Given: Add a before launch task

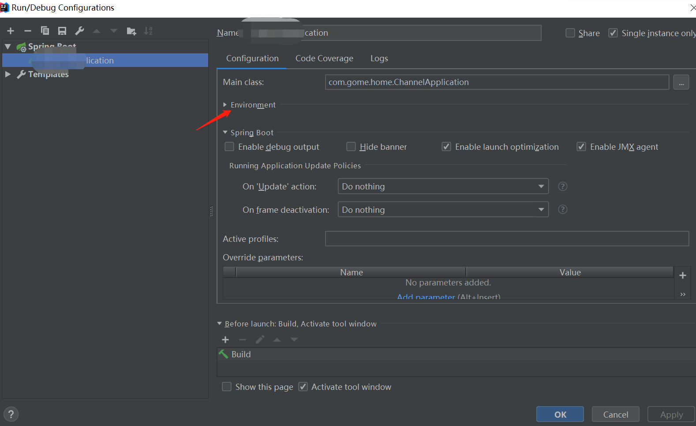Looking at the screenshot, I should [225, 340].
